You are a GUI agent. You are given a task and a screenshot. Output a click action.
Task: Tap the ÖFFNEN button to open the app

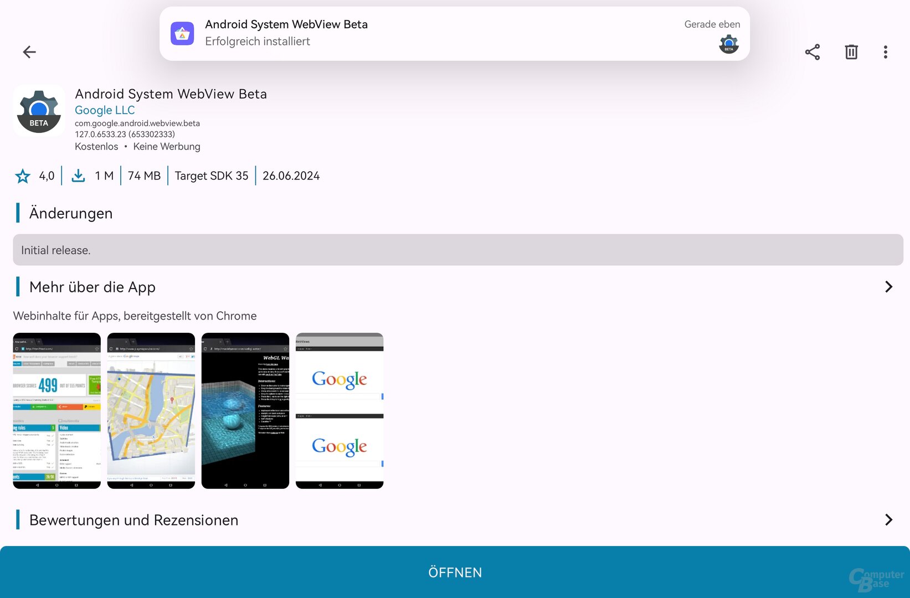(455, 572)
